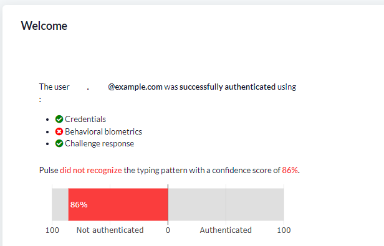The height and width of the screenshot is (246, 384).
Task: Click the 'successfully authenticated' bold text
Action: click(x=228, y=87)
